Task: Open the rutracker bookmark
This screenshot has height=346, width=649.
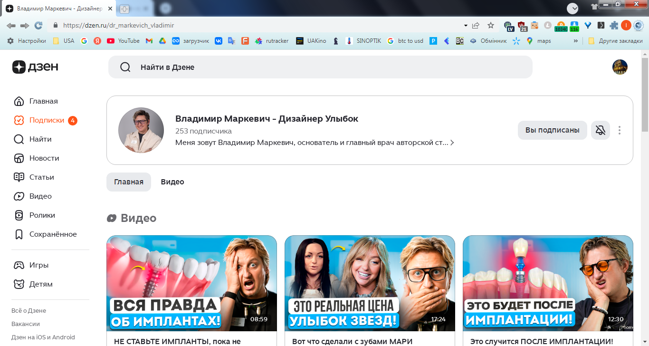Action: (272, 41)
